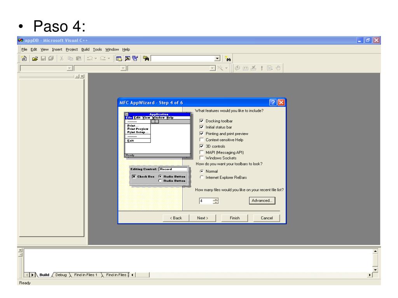This screenshot has width=398, height=298.
Task: Open the File menu
Action: [24, 49]
